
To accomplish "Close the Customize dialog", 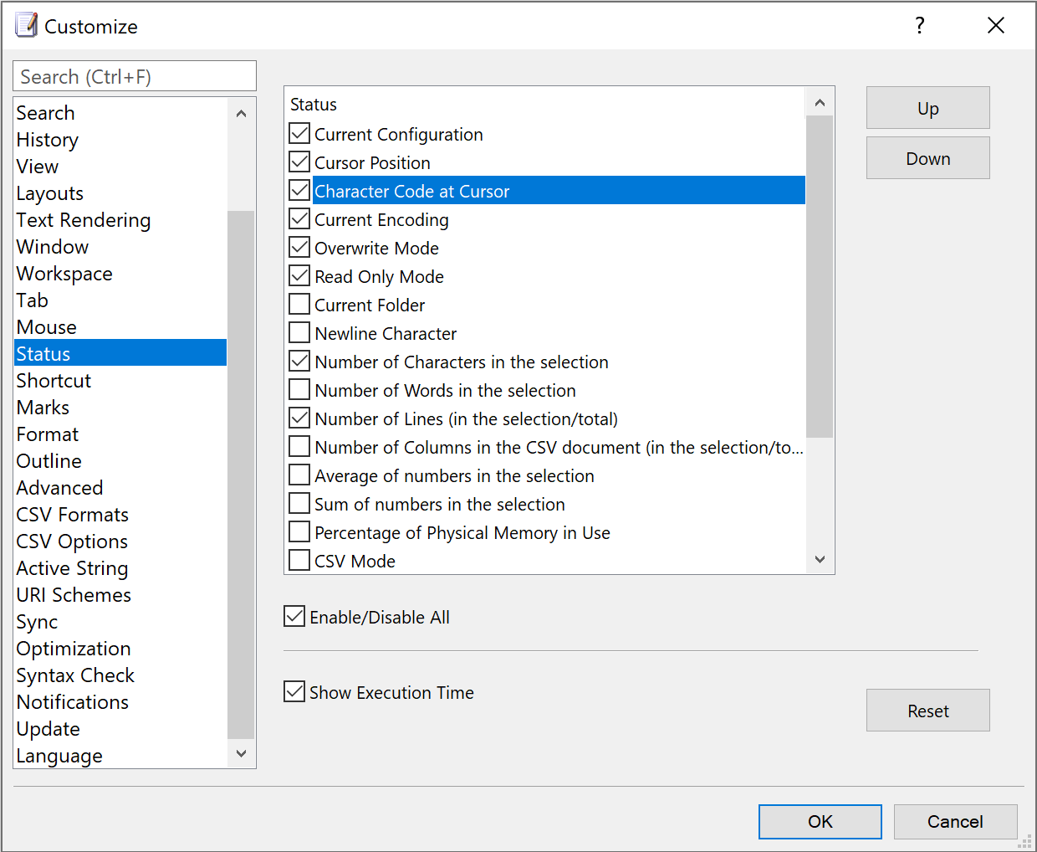I will pos(996,25).
